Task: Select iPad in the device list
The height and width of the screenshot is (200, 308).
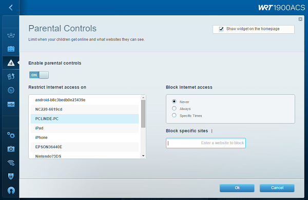Action: [85, 128]
